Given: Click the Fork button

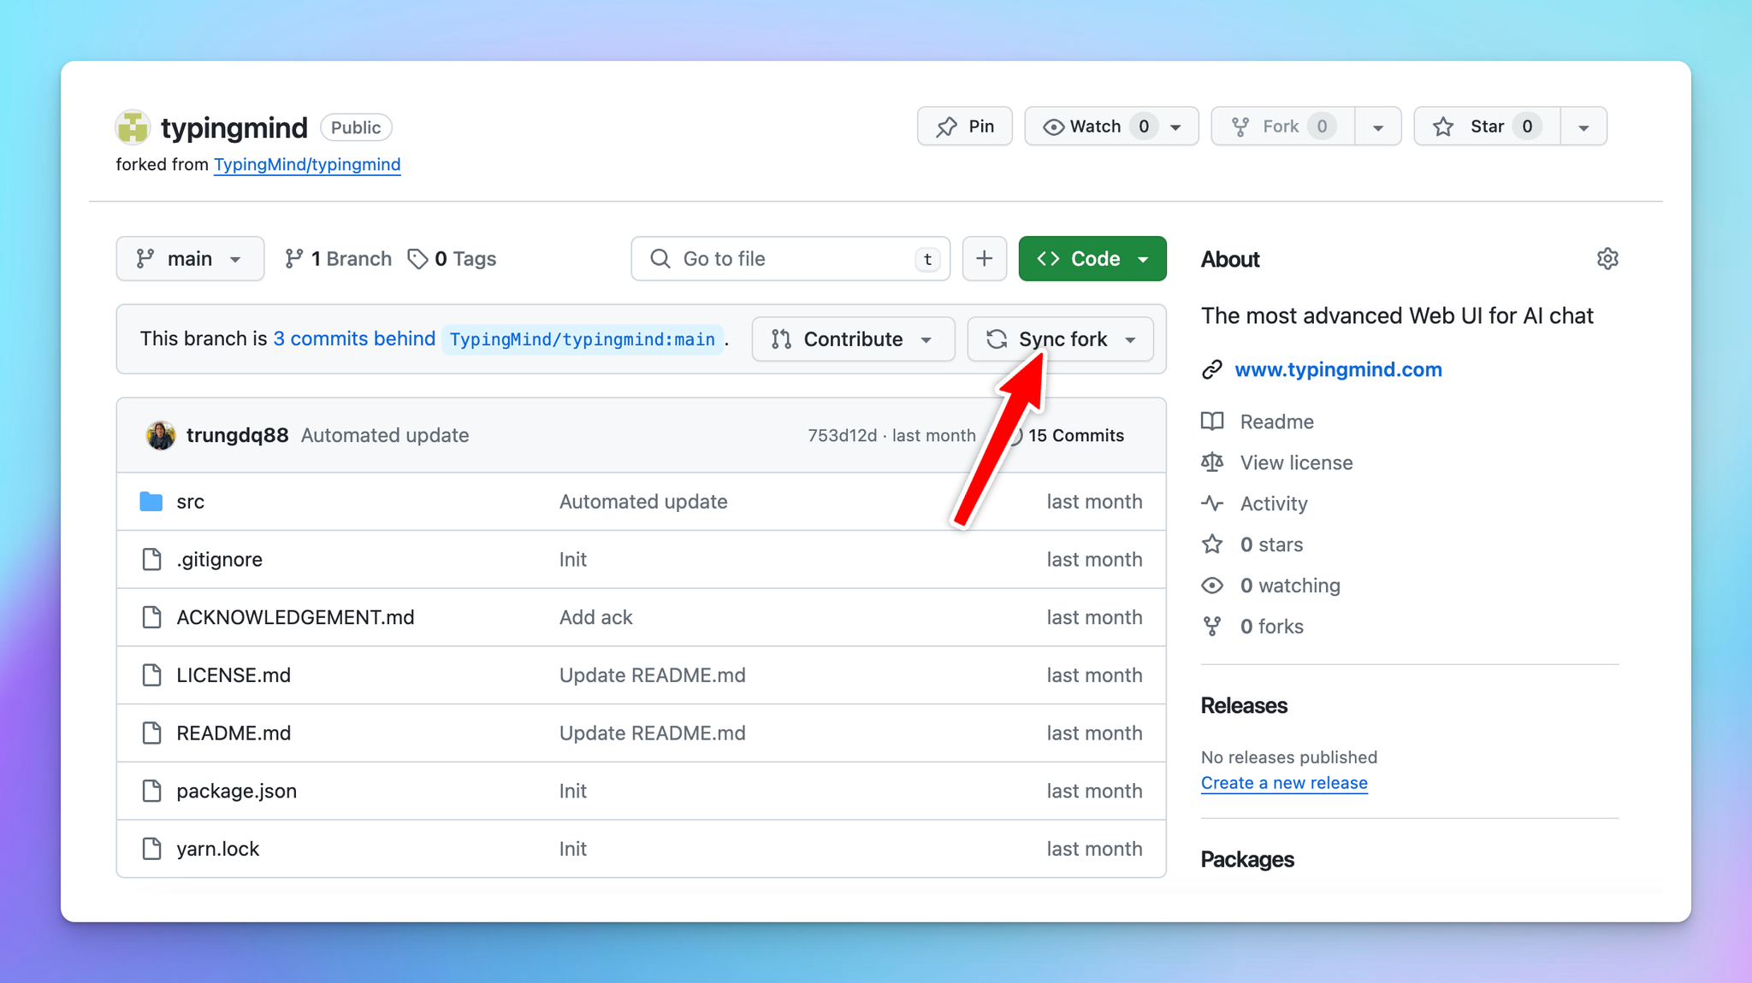Looking at the screenshot, I should pos(1282,127).
